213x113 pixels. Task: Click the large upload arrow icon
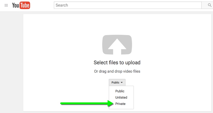click(x=117, y=45)
